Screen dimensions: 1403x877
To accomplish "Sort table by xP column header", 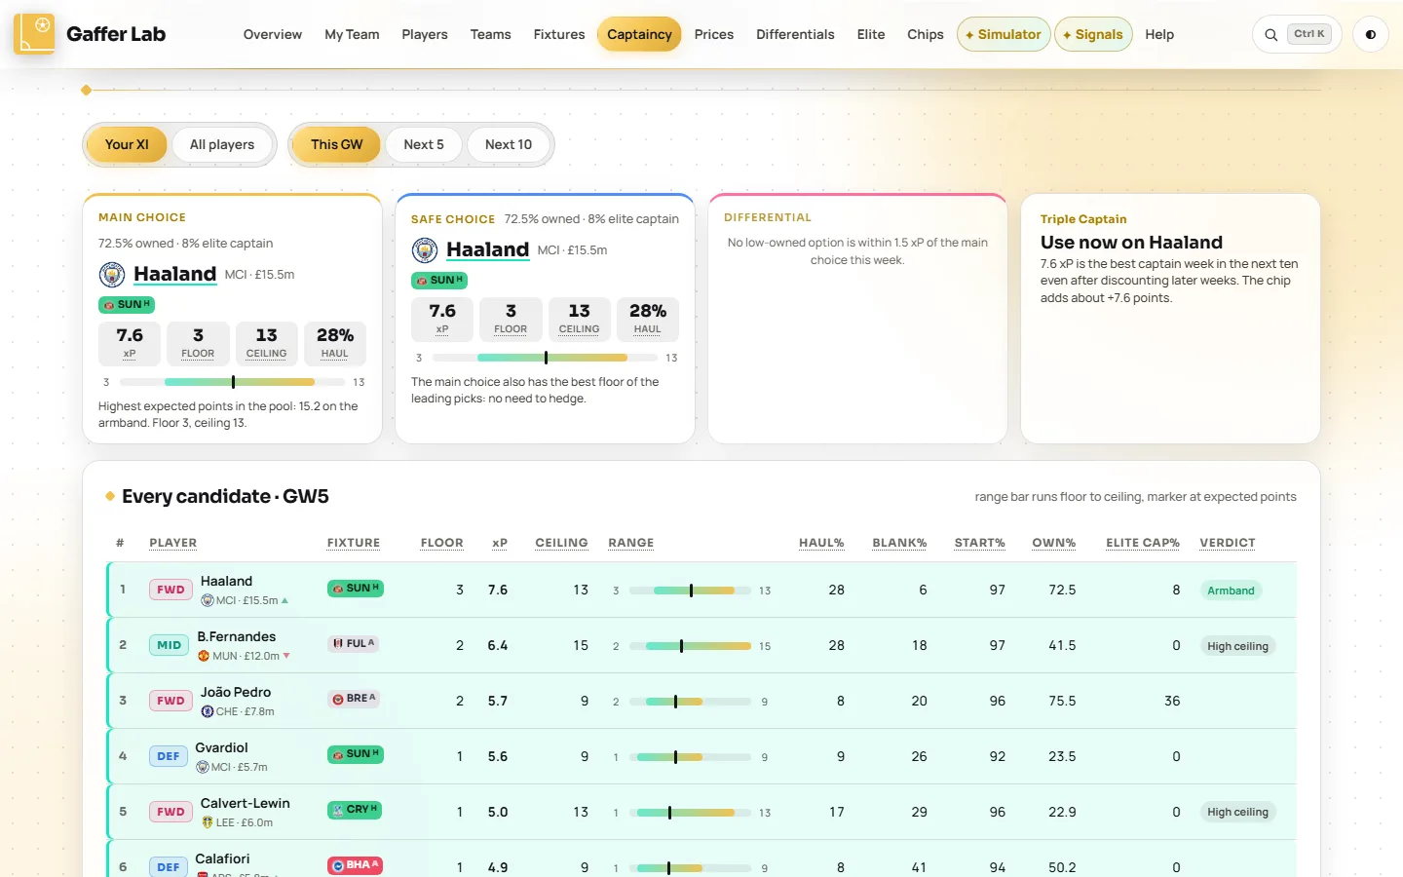I will click(500, 543).
